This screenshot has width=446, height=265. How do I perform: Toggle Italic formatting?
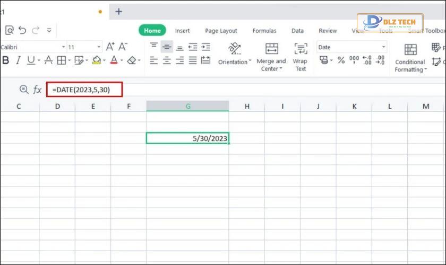click(18, 60)
